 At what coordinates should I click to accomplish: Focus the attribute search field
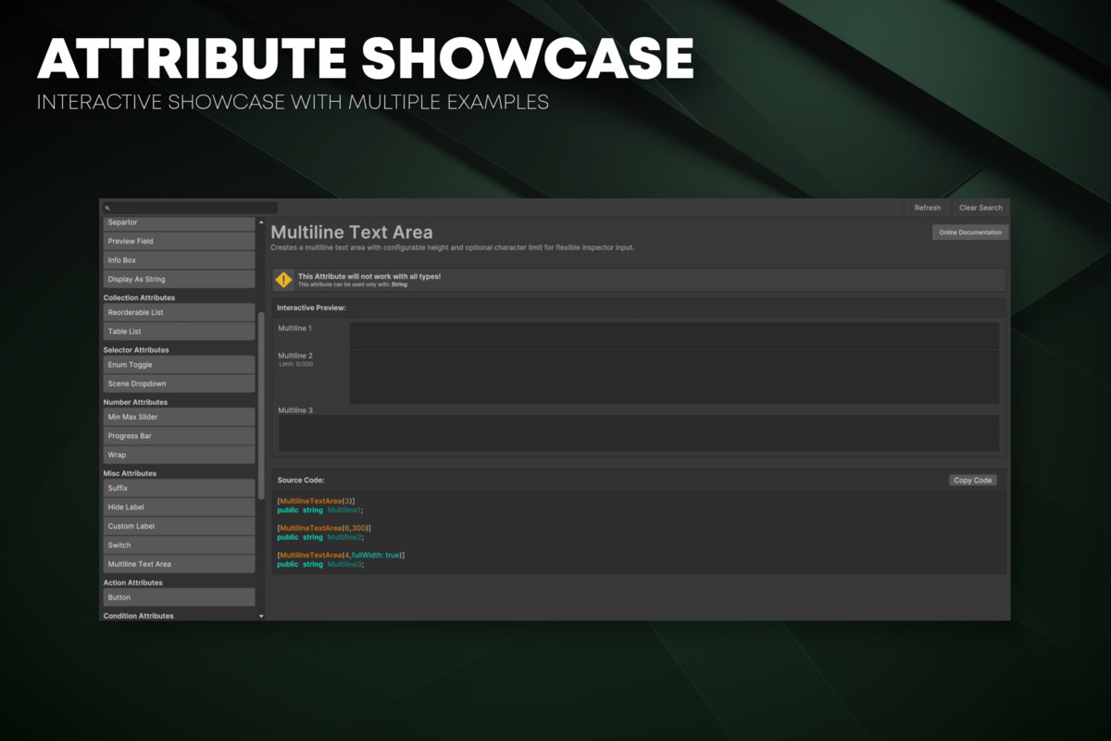(x=190, y=208)
